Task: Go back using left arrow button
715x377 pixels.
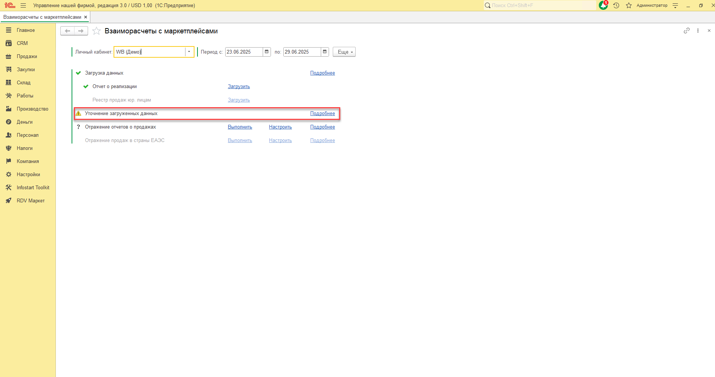Action: (x=67, y=31)
